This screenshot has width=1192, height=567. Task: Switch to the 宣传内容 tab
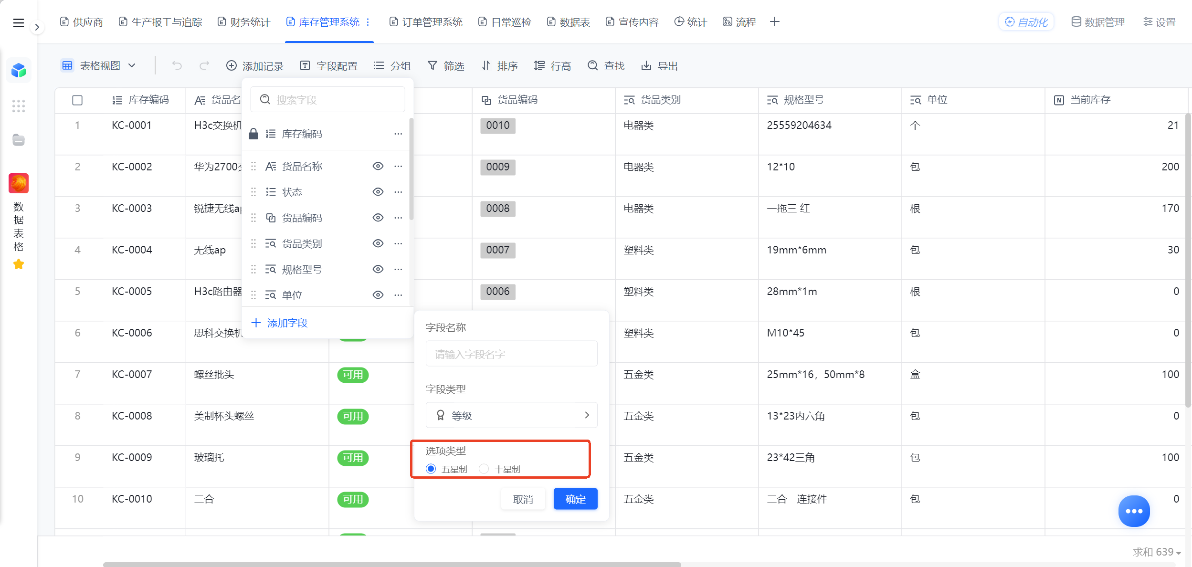(x=632, y=22)
